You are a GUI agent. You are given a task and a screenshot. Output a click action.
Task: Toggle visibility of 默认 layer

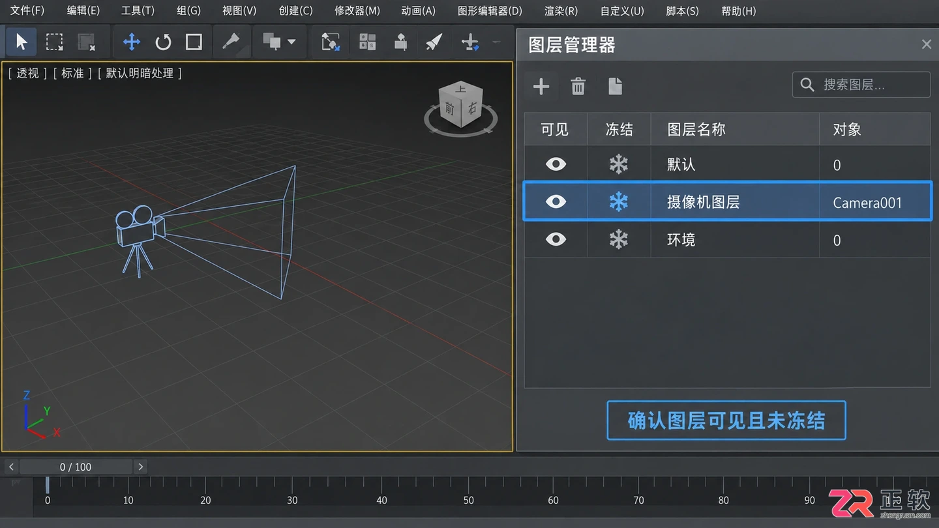[556, 164]
